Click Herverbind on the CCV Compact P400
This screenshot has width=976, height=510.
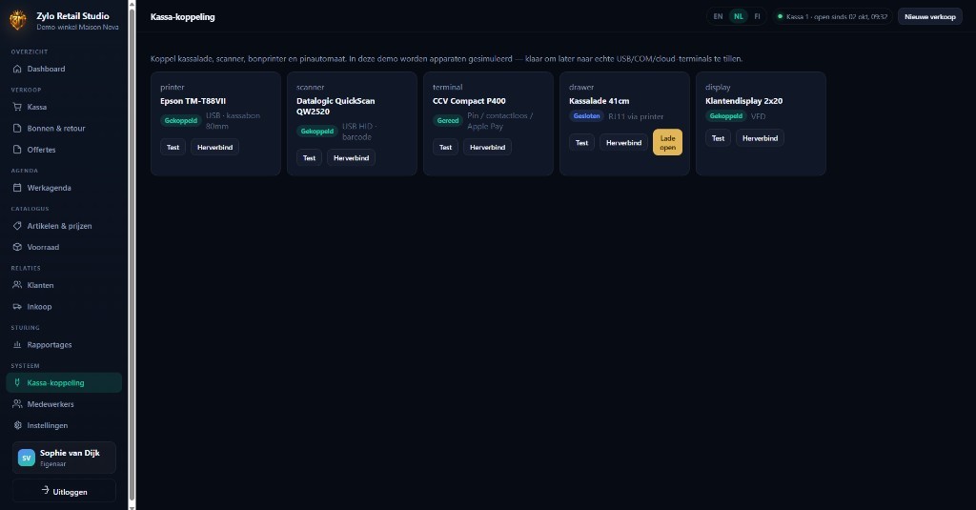click(487, 147)
